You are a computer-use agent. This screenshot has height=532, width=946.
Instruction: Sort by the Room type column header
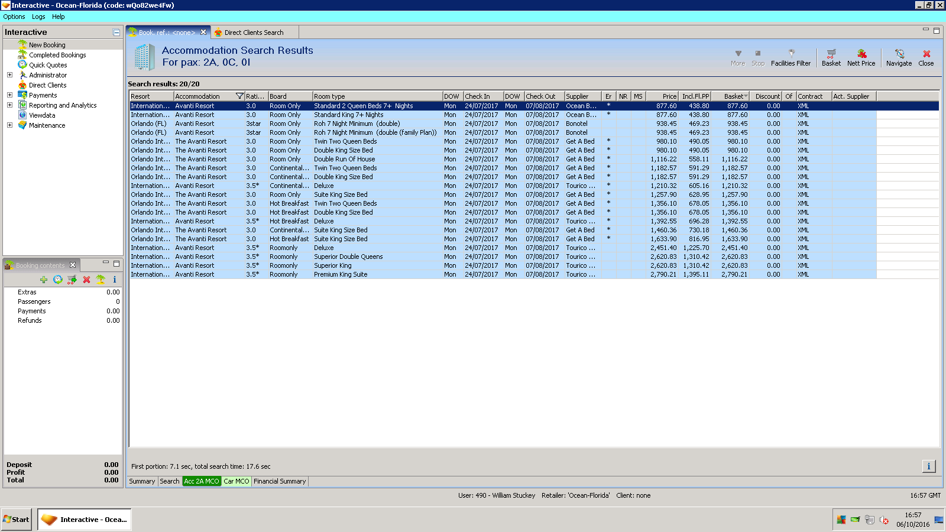click(378, 96)
